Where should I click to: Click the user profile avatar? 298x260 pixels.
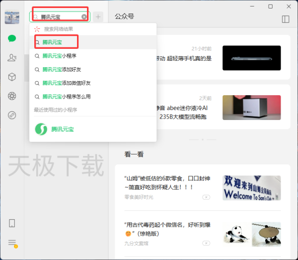tap(12, 17)
